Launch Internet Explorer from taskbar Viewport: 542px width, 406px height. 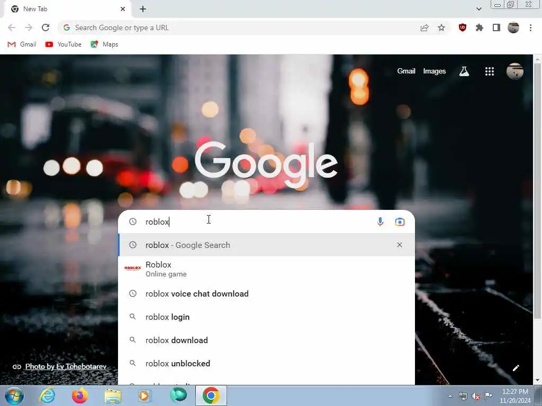(47, 395)
